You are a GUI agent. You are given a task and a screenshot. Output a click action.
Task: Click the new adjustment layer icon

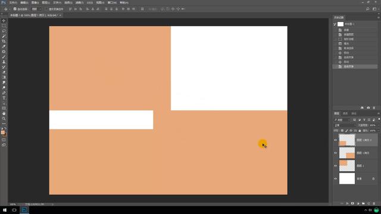[358, 203]
